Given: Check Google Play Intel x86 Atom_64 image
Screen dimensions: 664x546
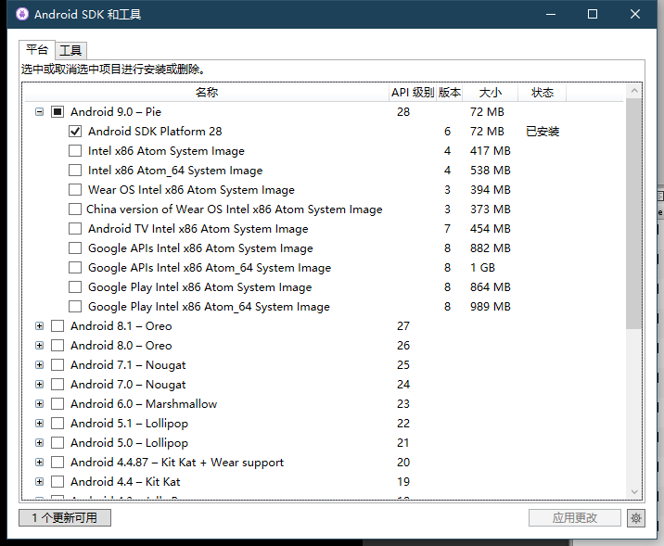Looking at the screenshot, I should tap(75, 307).
